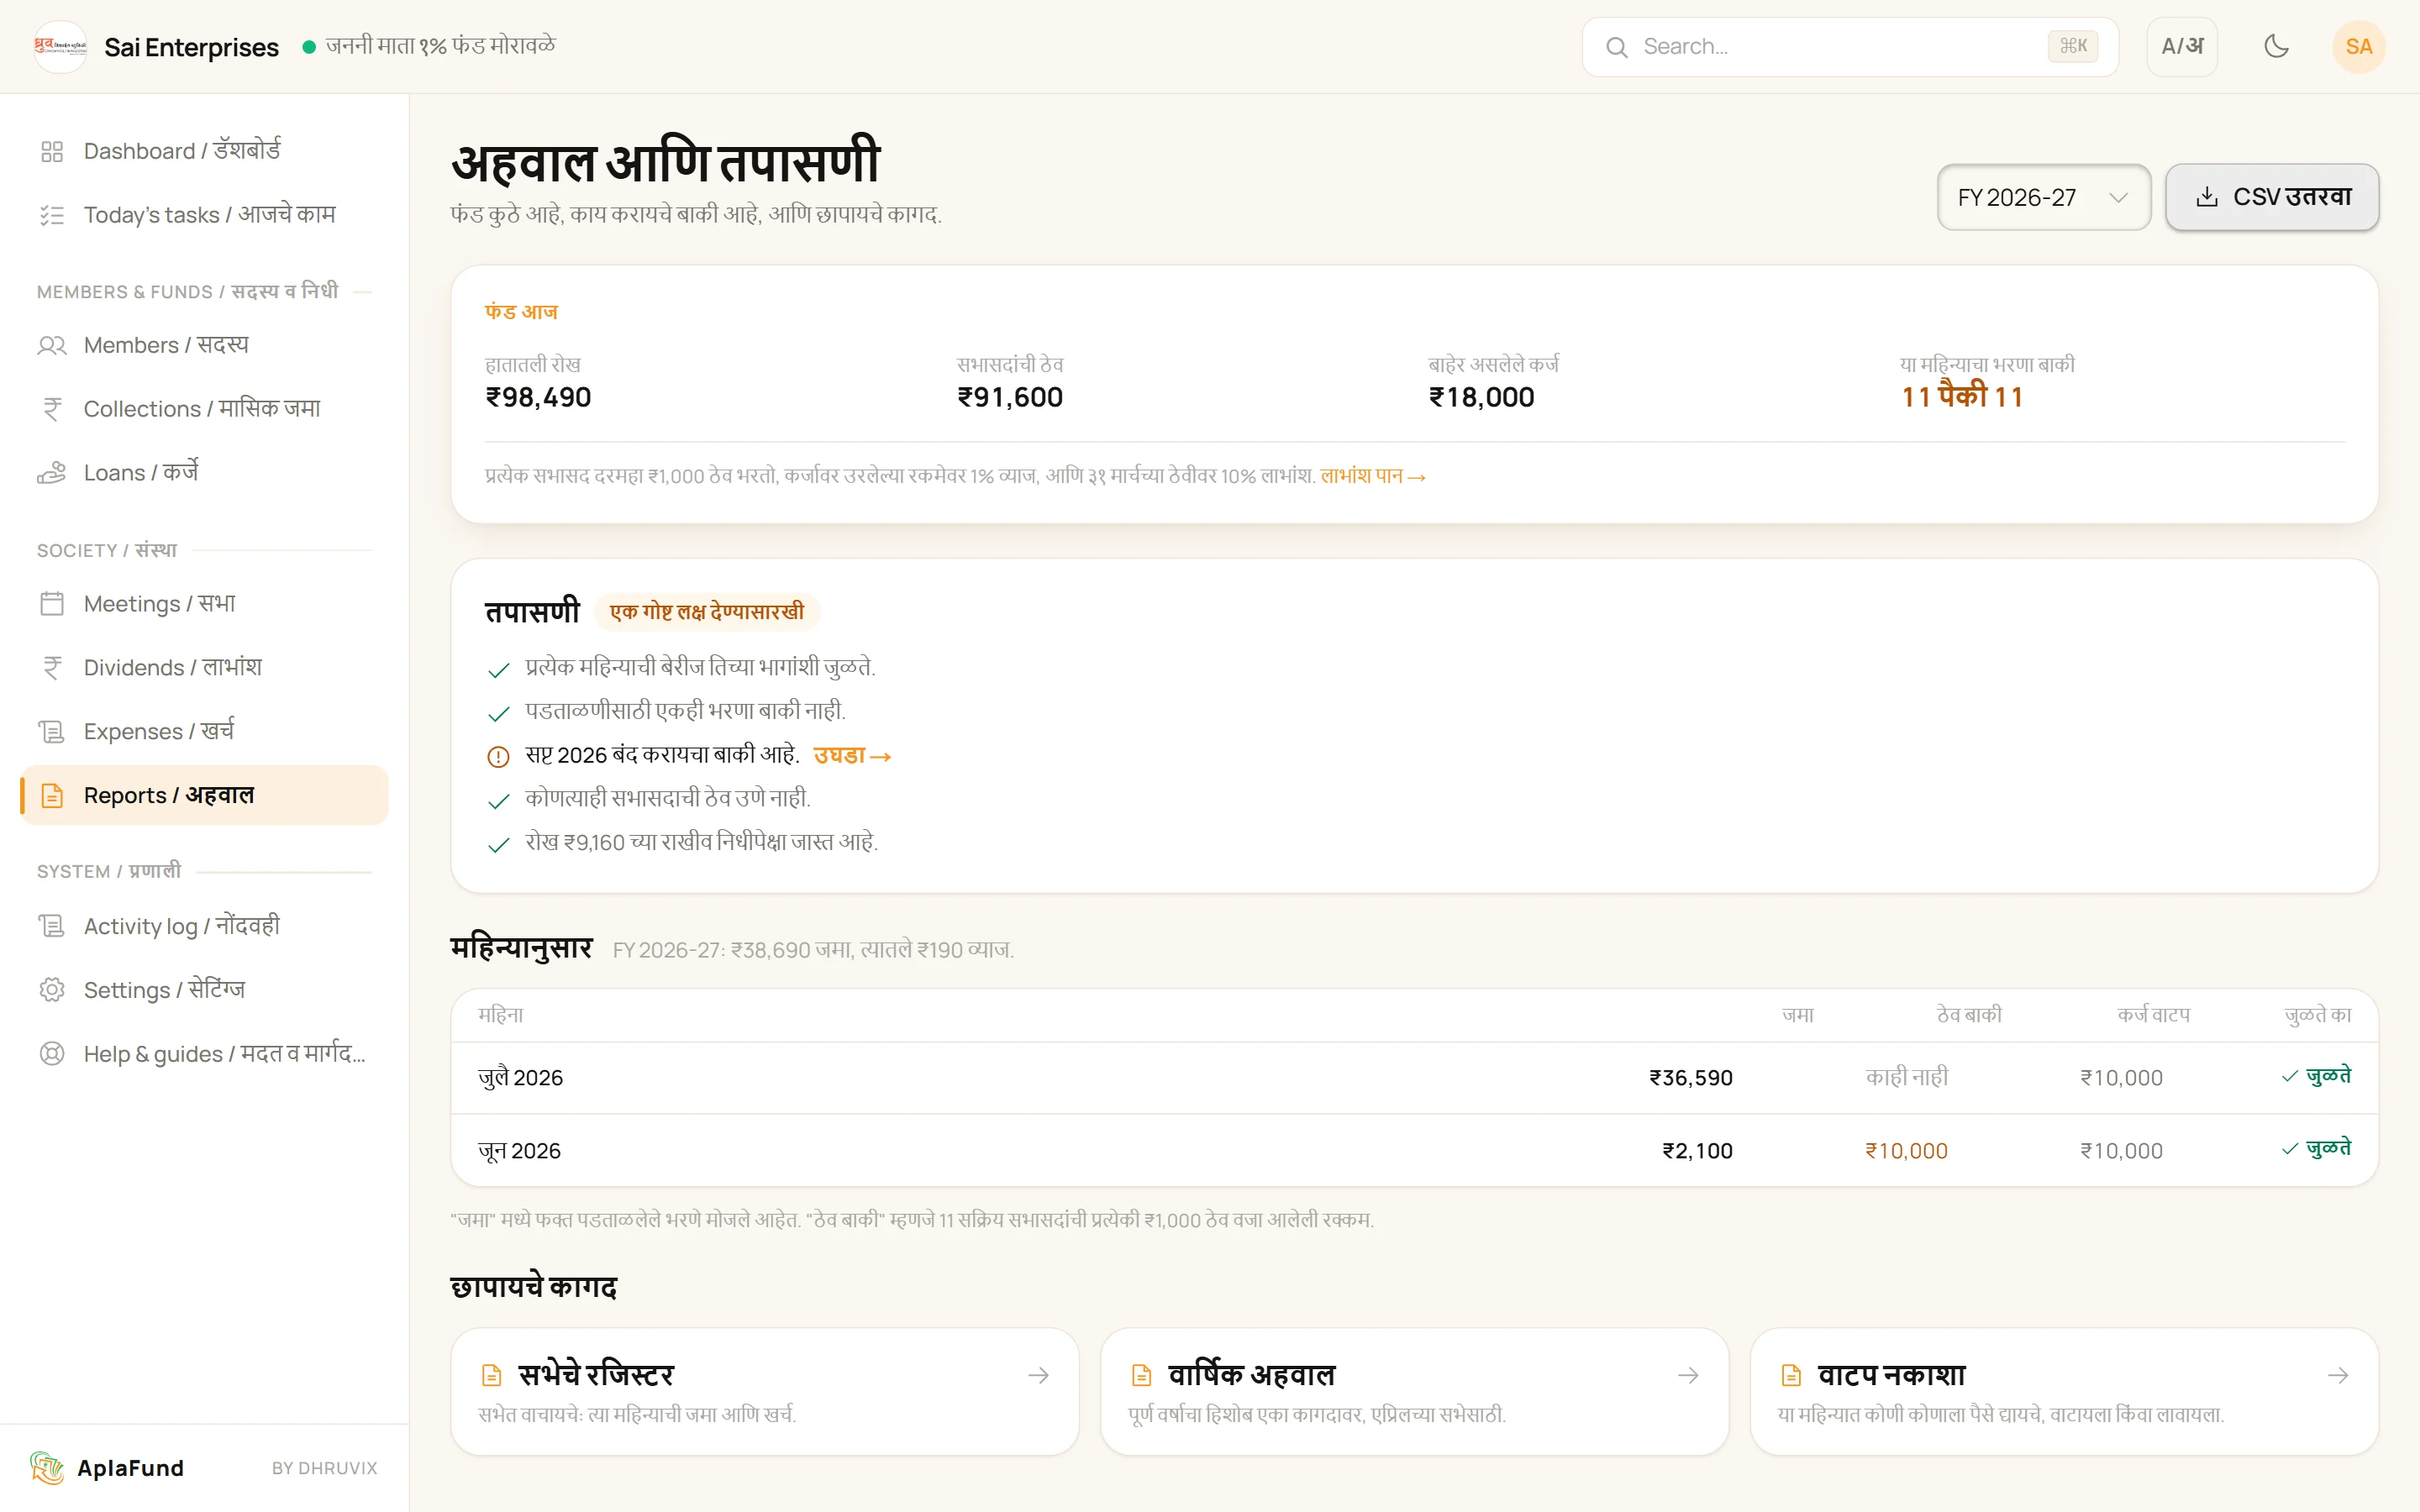Image resolution: width=2420 pixels, height=1512 pixels.
Task: Click the CSV उतरवा download button
Action: [x=2272, y=197]
